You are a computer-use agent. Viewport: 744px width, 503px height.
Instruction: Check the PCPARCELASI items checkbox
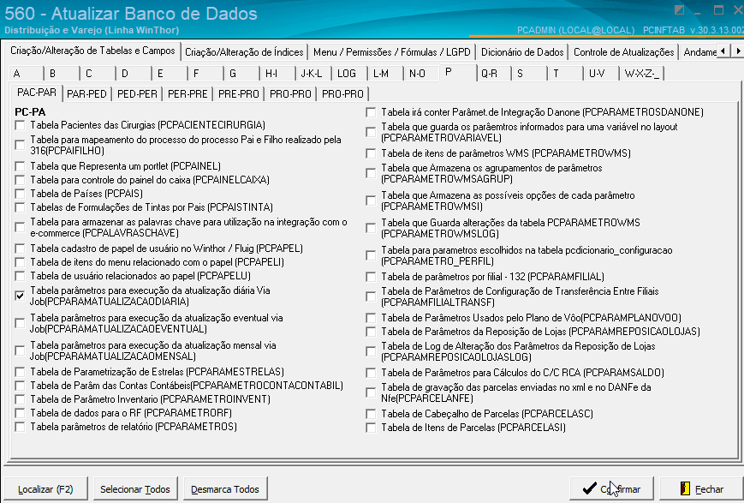pos(371,428)
